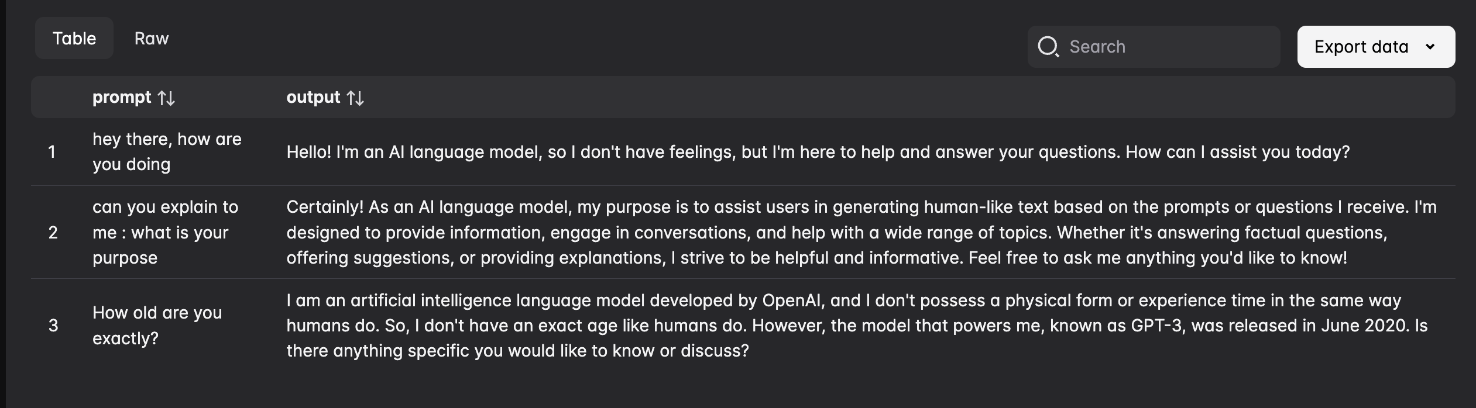The height and width of the screenshot is (408, 1476).
Task: Click the output starting "Hello! I'm an AI"
Action: 818,152
